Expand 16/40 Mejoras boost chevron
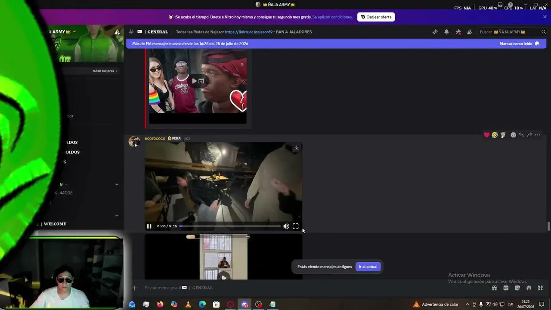Image resolution: width=551 pixels, height=310 pixels. pos(116,71)
